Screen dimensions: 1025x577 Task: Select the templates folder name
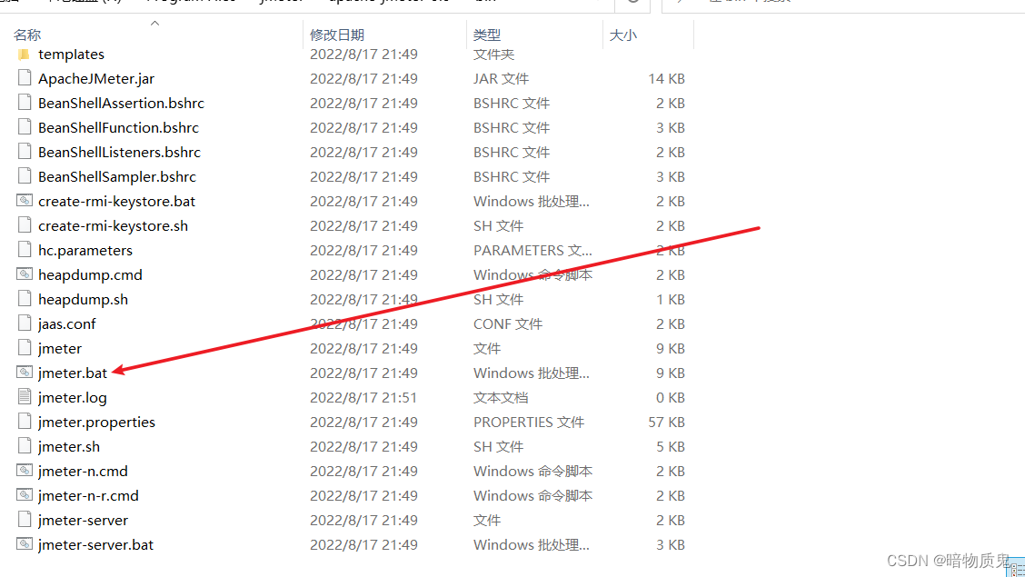click(x=71, y=55)
